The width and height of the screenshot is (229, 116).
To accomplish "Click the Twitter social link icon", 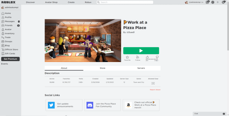I will 51,105.
